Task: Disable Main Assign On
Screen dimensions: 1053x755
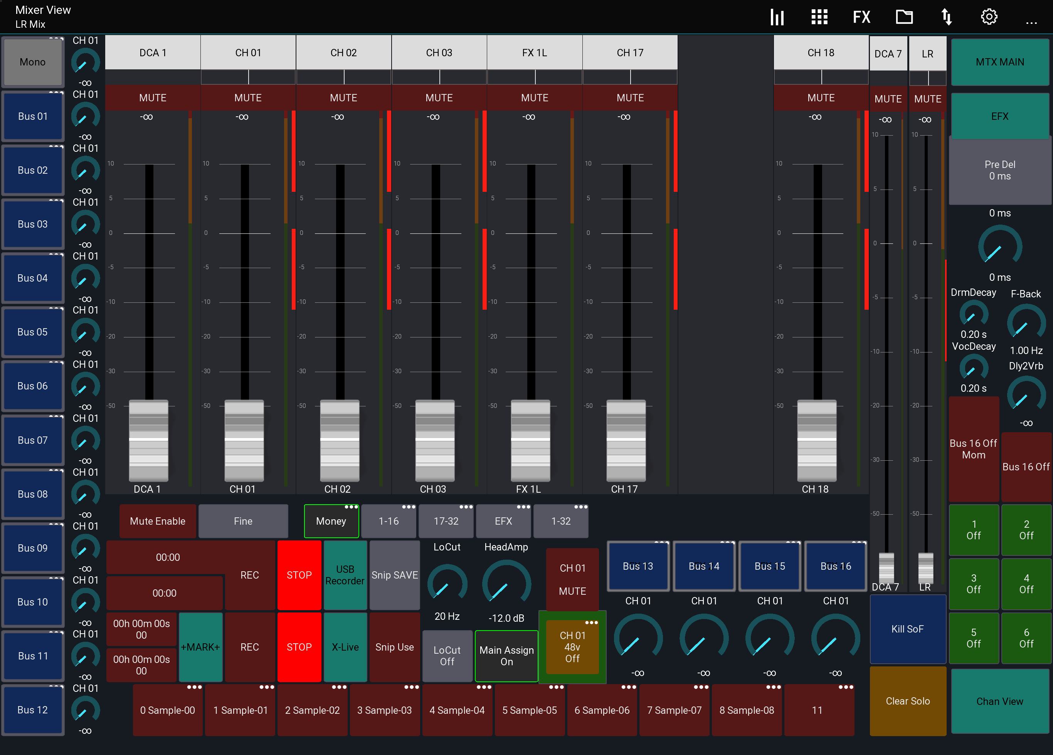Action: pyautogui.click(x=506, y=656)
